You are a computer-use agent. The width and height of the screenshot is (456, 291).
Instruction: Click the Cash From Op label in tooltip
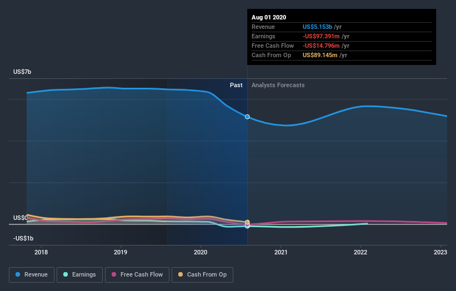tap(272, 55)
